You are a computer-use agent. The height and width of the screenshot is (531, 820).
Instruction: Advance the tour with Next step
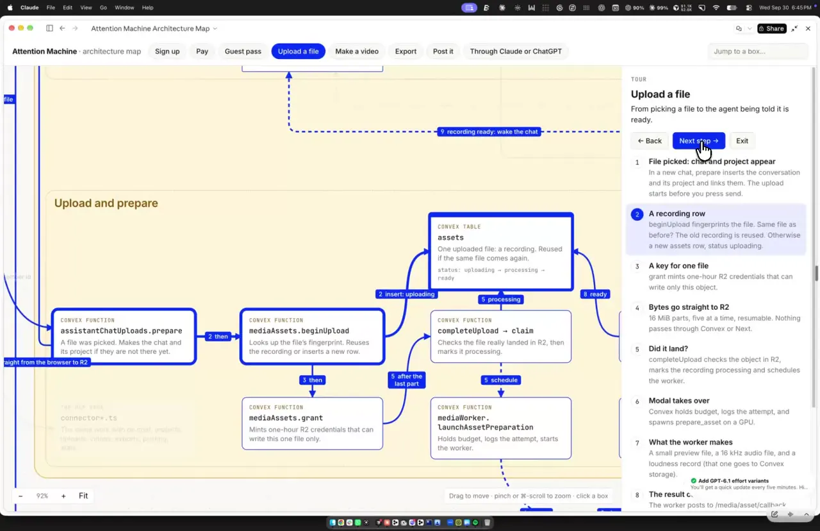point(698,141)
